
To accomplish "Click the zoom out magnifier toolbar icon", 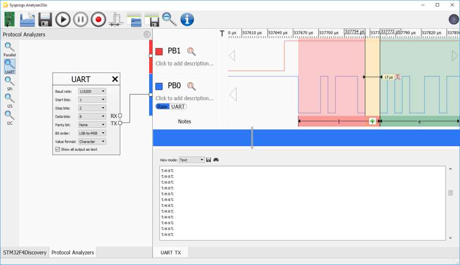I will point(168,19).
